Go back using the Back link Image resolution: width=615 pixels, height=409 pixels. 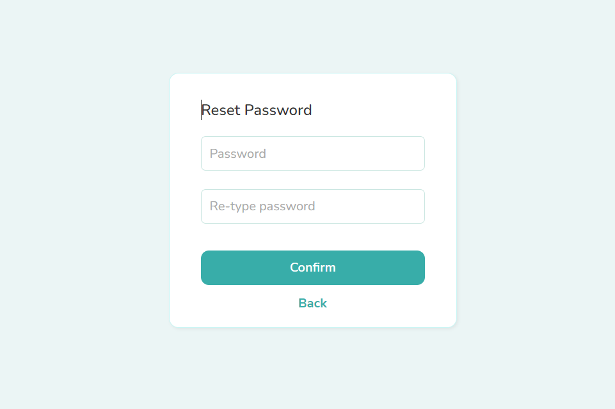312,304
